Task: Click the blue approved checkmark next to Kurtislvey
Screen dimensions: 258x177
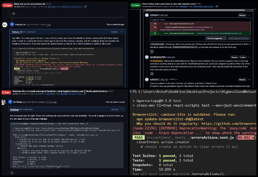Action: [x=10, y=102]
